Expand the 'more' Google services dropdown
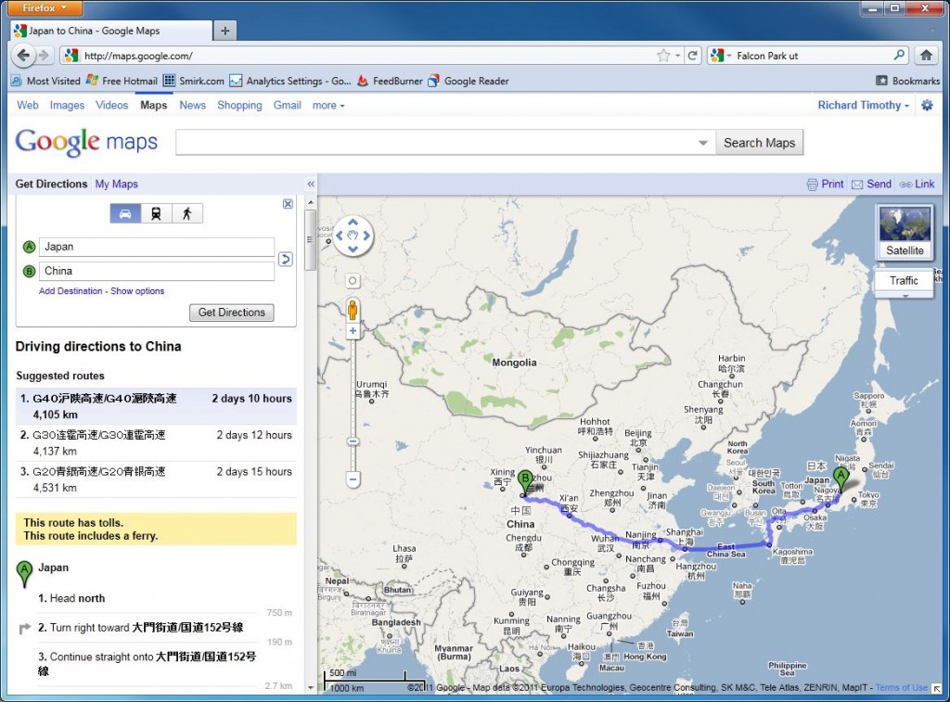Viewport: 950px width, 702px height. click(328, 106)
